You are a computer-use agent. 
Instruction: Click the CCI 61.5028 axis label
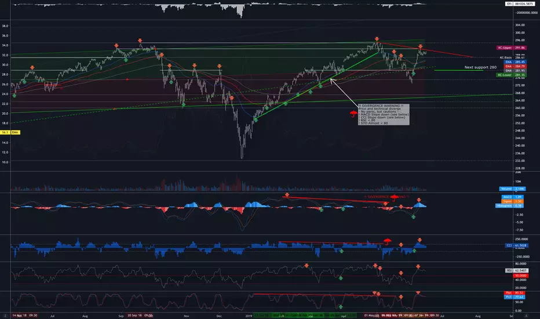tap(517, 245)
